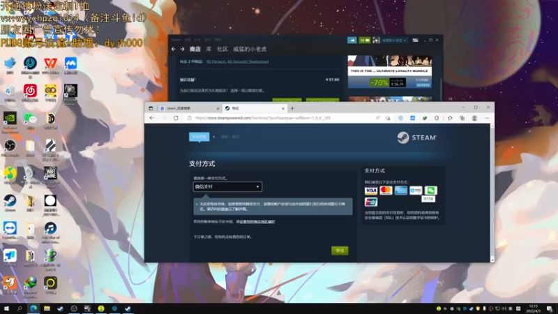Go forward in the Steam client

click(x=182, y=49)
